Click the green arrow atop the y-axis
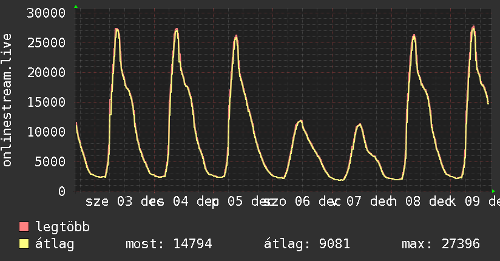Image resolution: width=500 pixels, height=261 pixels. tap(76, 7)
